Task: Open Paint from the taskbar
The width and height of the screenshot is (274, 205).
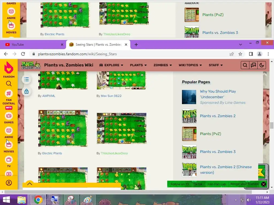Action: pos(88,200)
